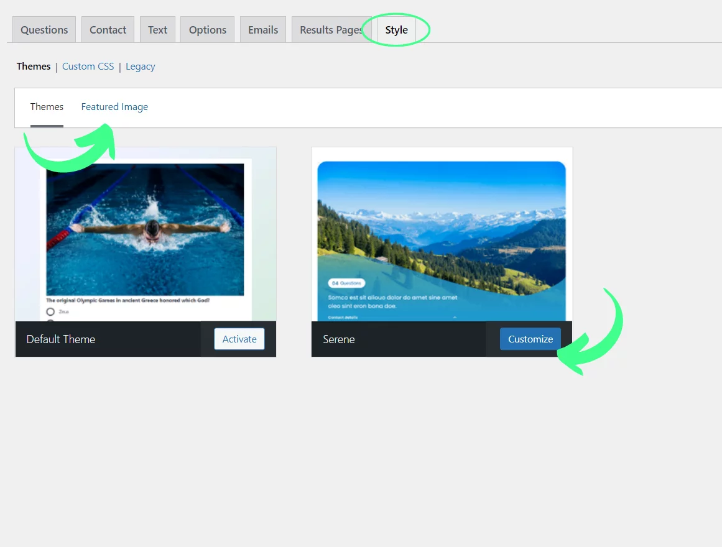722x547 pixels.
Task: Collapse the Contact details chevron in Serene preview
Action: (x=455, y=317)
